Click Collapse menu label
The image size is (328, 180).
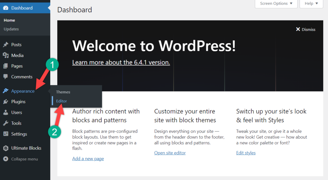(24, 159)
